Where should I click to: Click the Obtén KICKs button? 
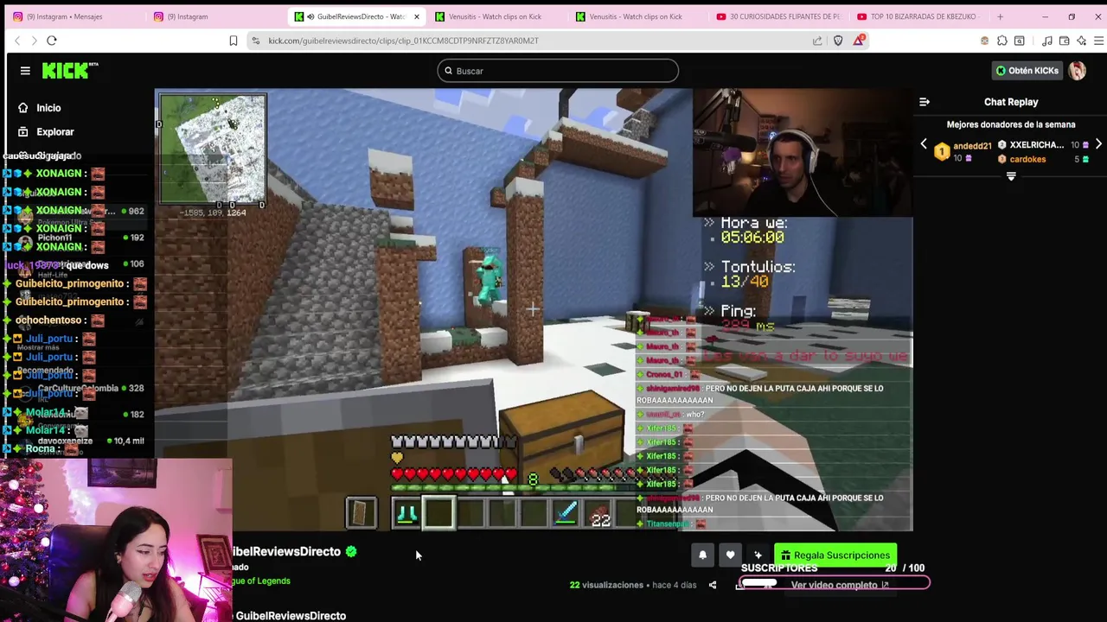(x=1027, y=71)
